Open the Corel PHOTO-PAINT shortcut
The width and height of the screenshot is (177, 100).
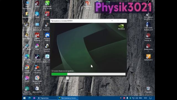(x=47, y=15)
